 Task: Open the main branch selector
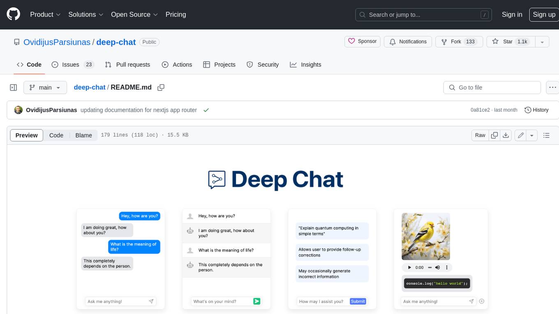tap(45, 88)
